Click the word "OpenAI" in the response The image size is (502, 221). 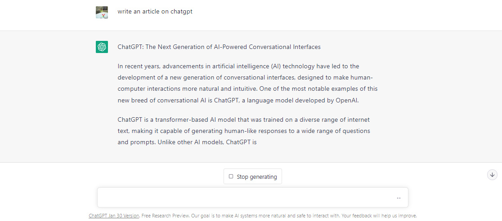347,100
